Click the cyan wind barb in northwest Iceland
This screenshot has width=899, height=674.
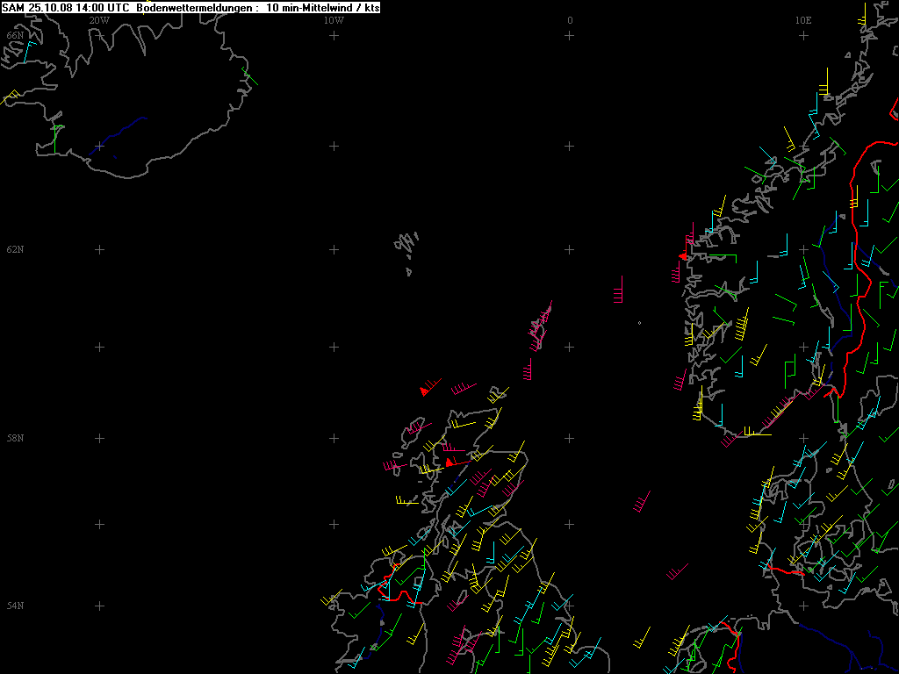tap(29, 52)
